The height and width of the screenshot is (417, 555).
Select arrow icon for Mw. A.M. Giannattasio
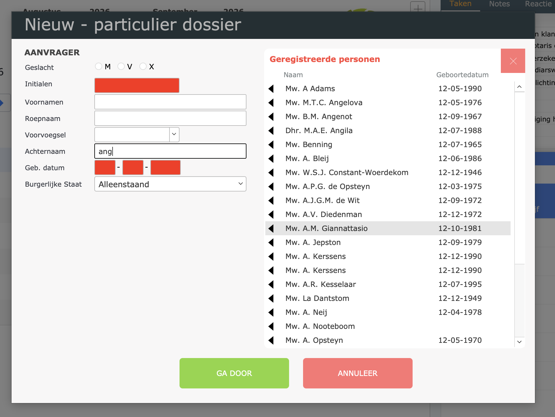click(271, 229)
